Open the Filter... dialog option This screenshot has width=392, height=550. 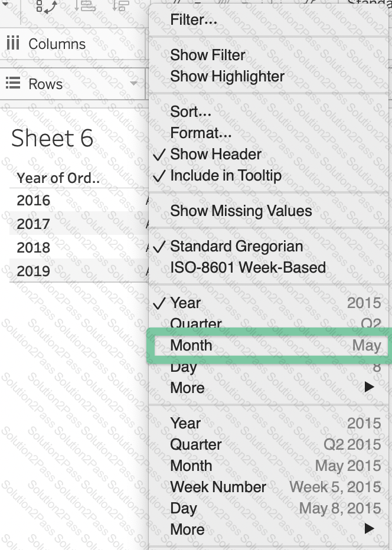click(194, 19)
